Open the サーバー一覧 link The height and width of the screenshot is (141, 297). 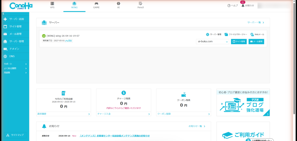click(256, 23)
